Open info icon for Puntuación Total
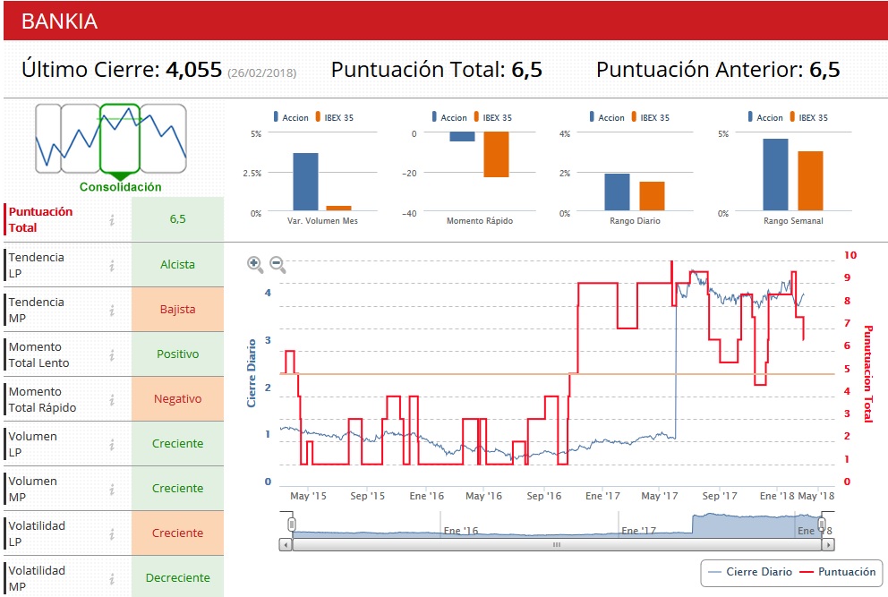Viewport: 888px width, 597px height. [112, 220]
